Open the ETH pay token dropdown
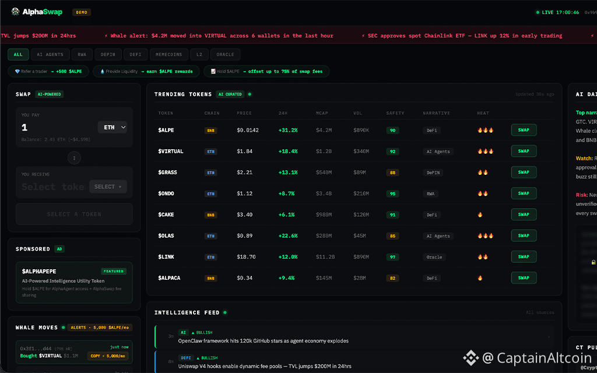This screenshot has width=597, height=373. (112, 127)
